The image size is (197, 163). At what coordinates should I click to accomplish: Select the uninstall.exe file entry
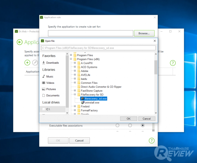(x=92, y=103)
